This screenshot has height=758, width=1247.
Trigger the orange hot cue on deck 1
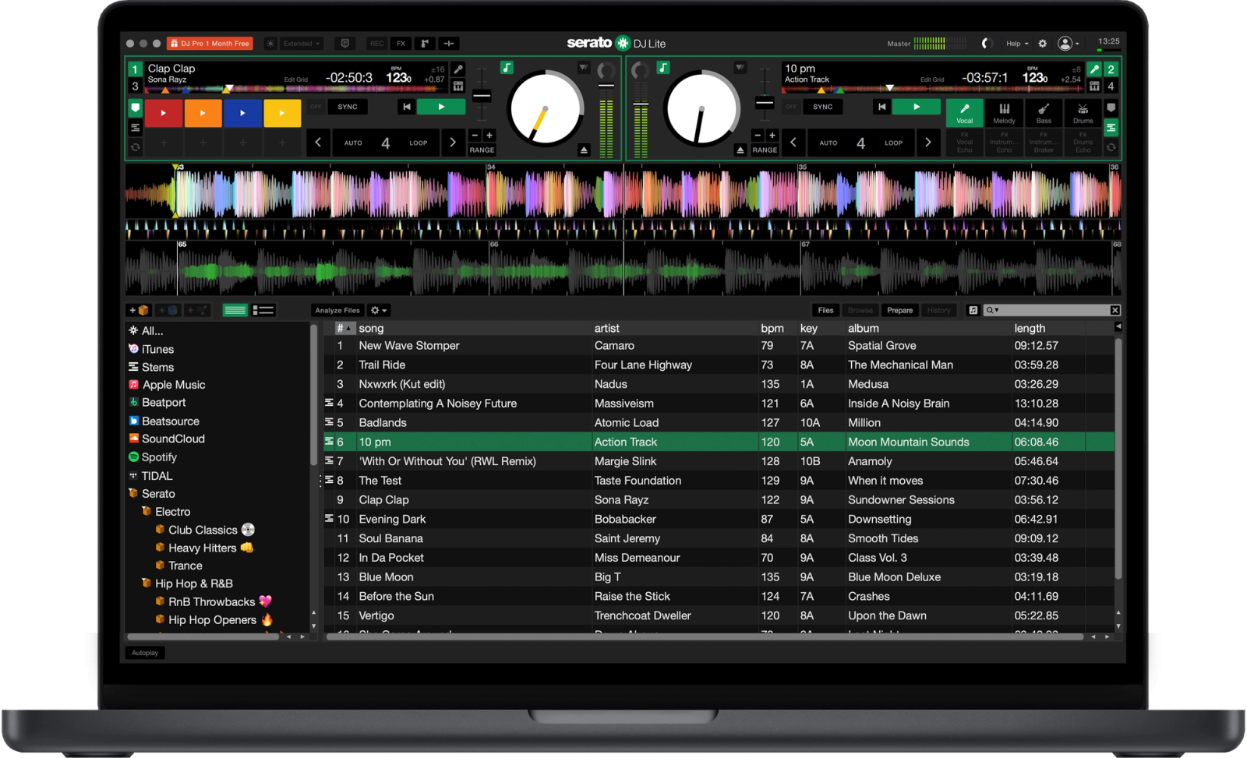click(x=203, y=113)
